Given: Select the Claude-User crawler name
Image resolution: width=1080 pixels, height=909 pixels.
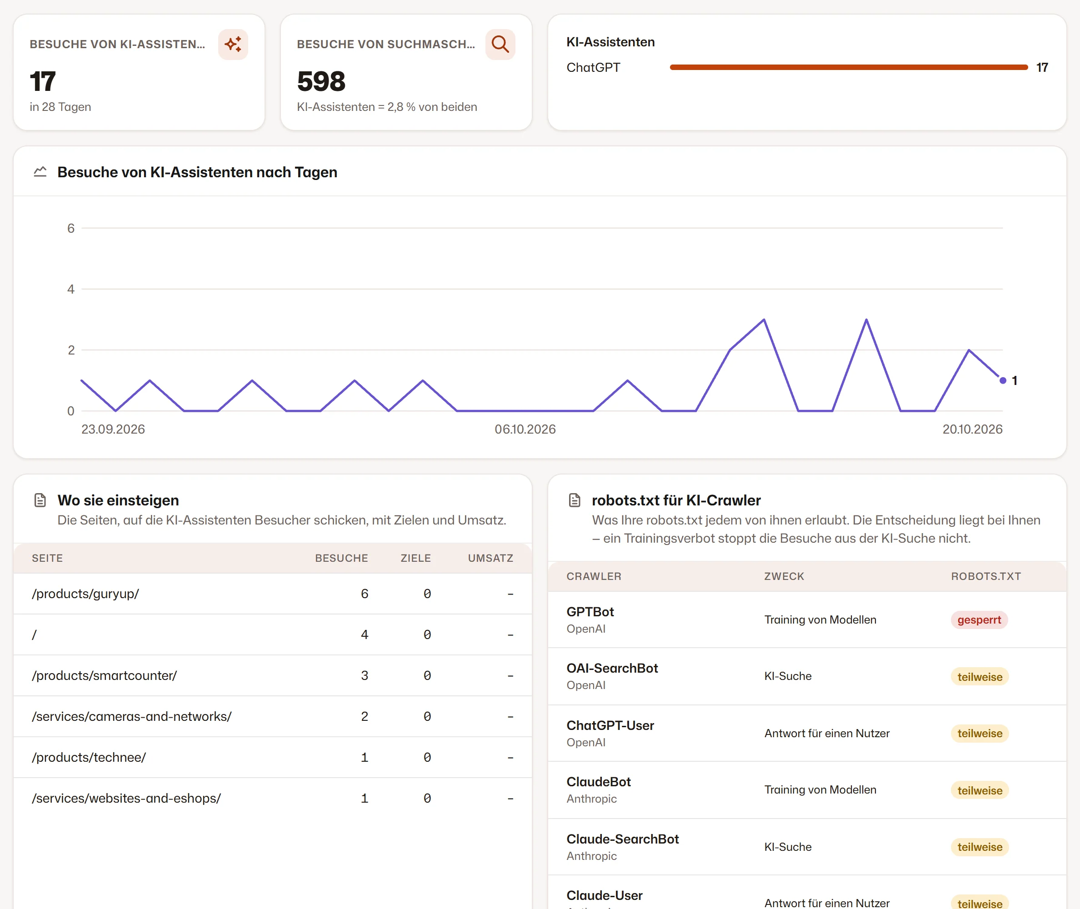Looking at the screenshot, I should (605, 896).
